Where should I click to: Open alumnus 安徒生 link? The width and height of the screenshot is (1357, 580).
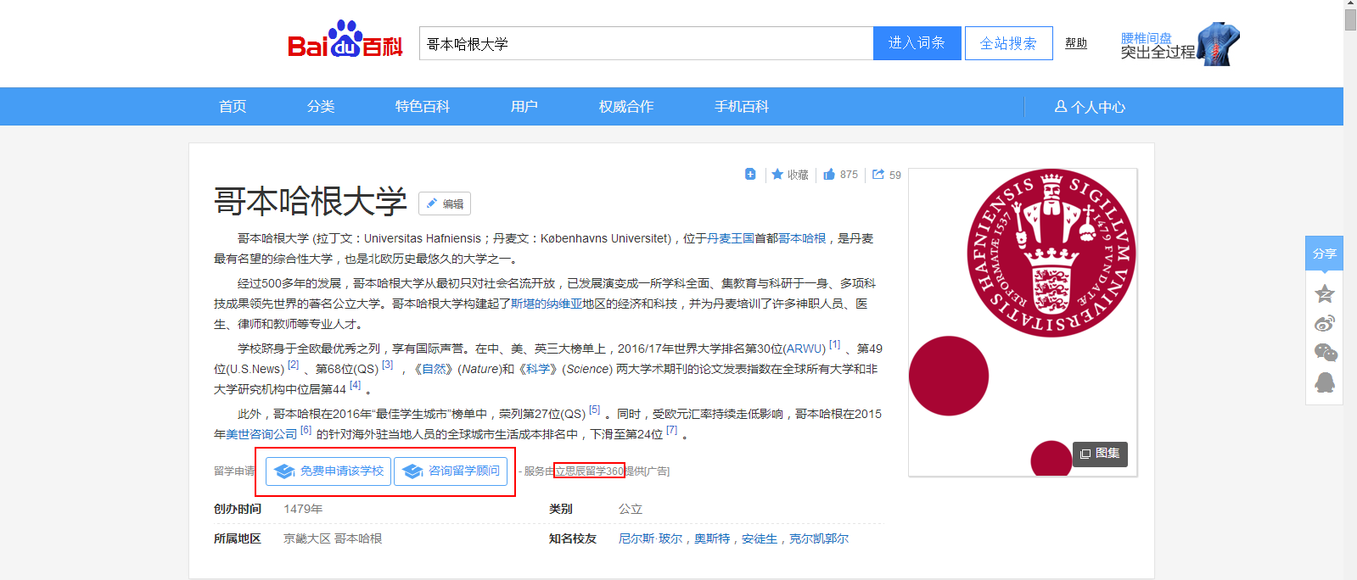click(760, 538)
